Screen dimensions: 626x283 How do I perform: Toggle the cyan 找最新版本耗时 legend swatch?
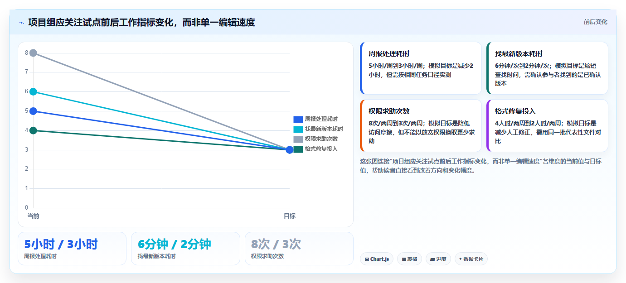[298, 129]
